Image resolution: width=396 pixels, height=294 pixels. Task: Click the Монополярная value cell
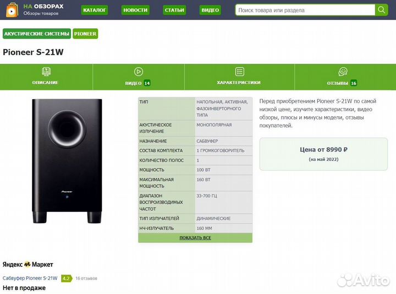(223, 128)
